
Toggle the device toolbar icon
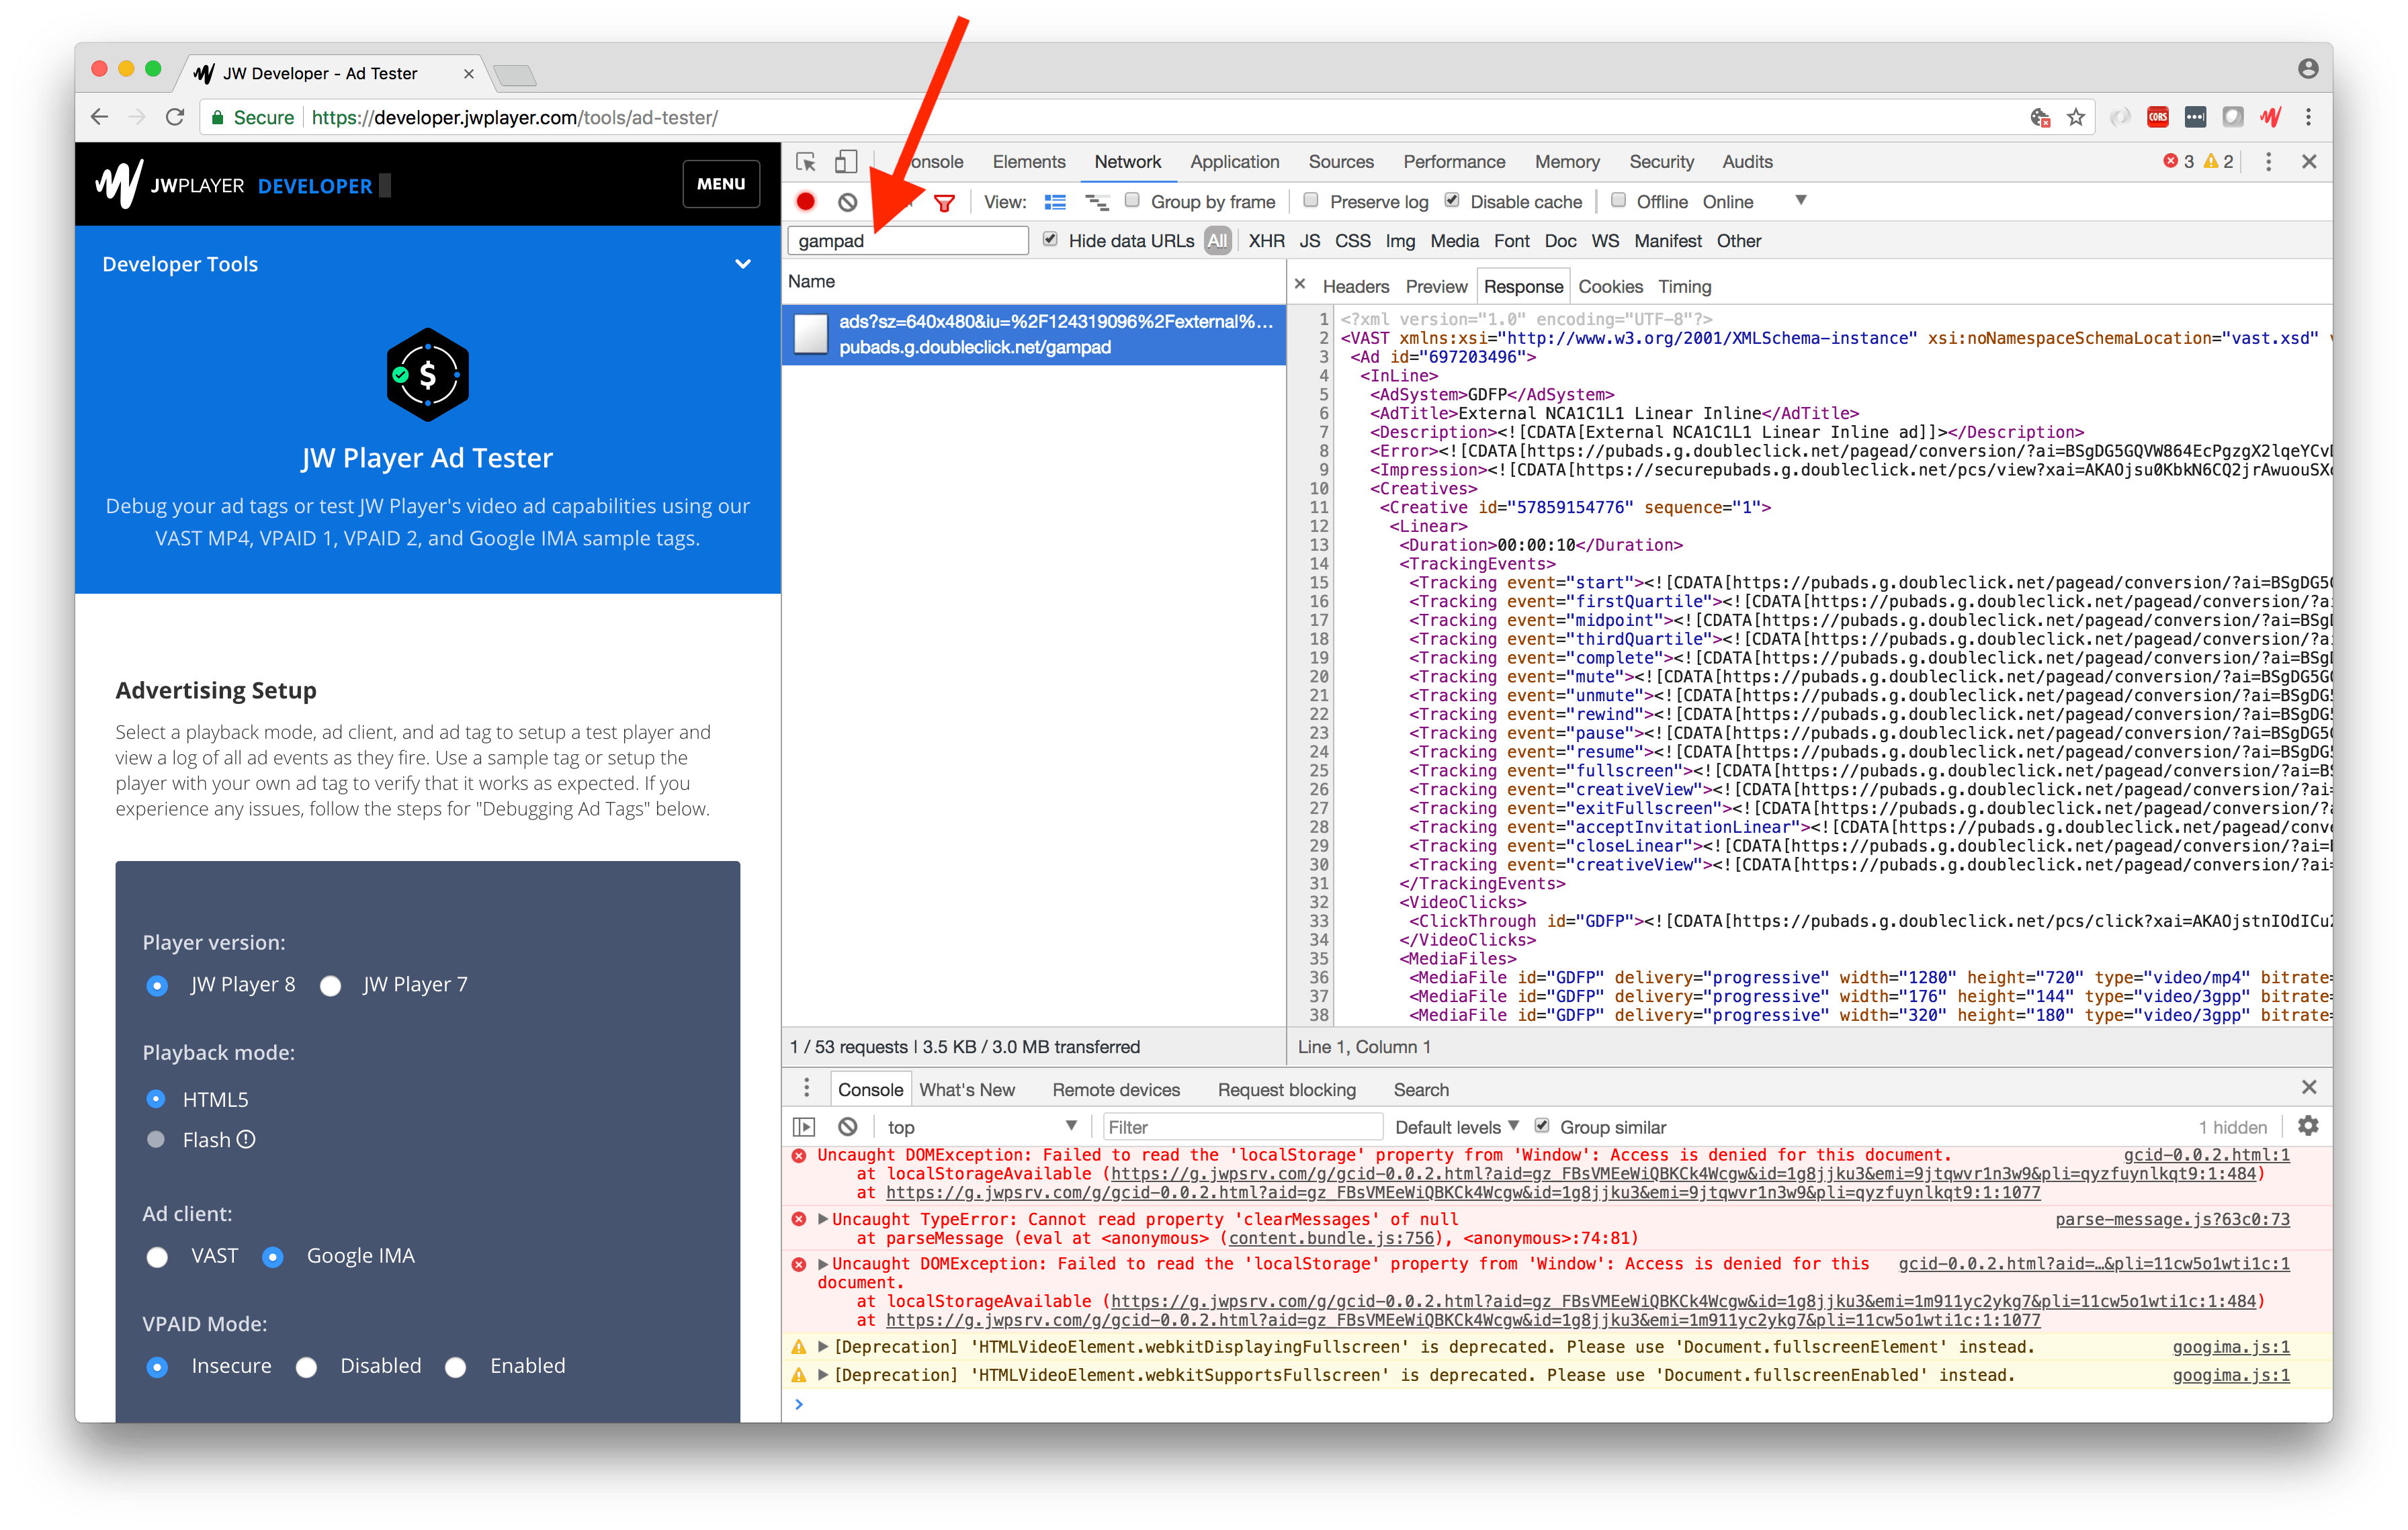click(846, 162)
